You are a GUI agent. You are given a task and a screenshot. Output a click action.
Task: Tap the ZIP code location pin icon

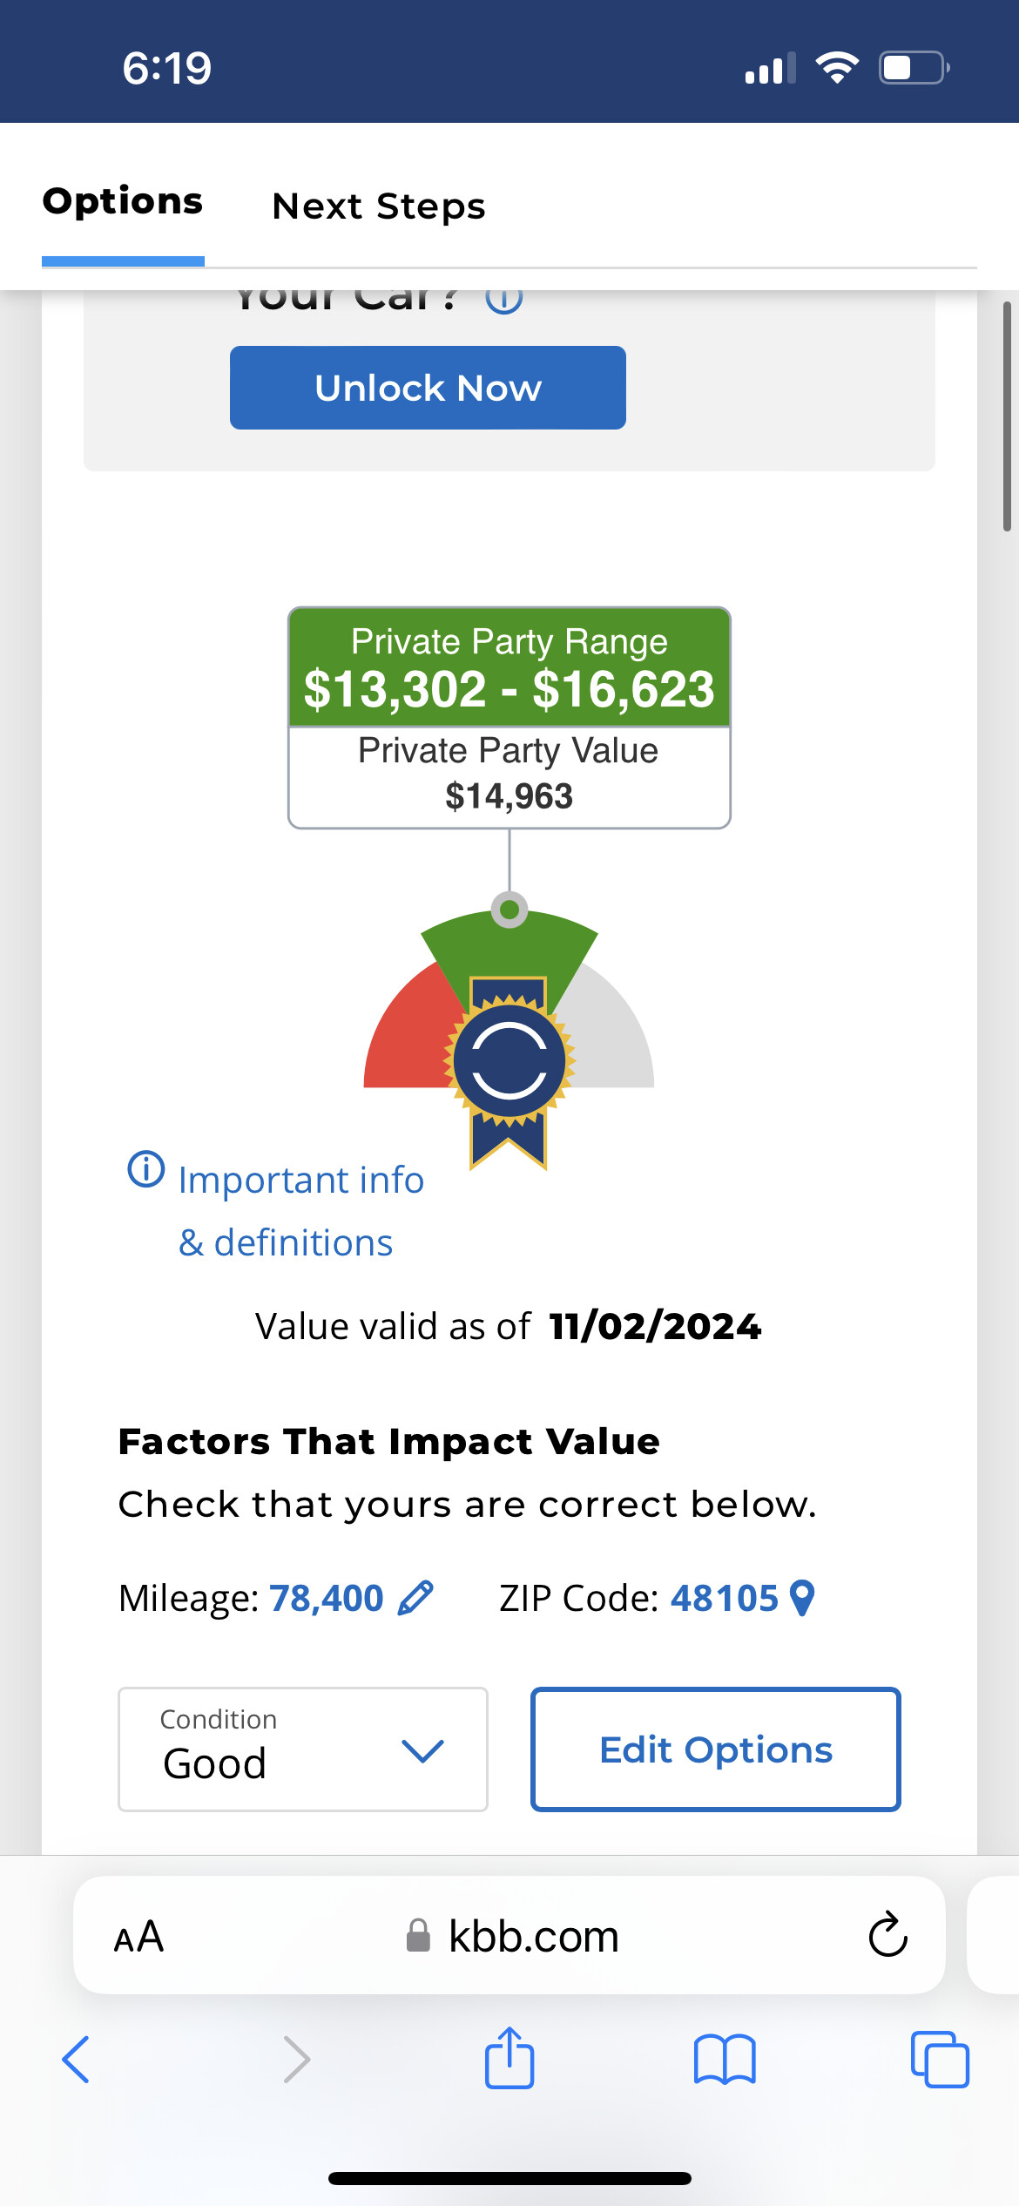tap(801, 1598)
